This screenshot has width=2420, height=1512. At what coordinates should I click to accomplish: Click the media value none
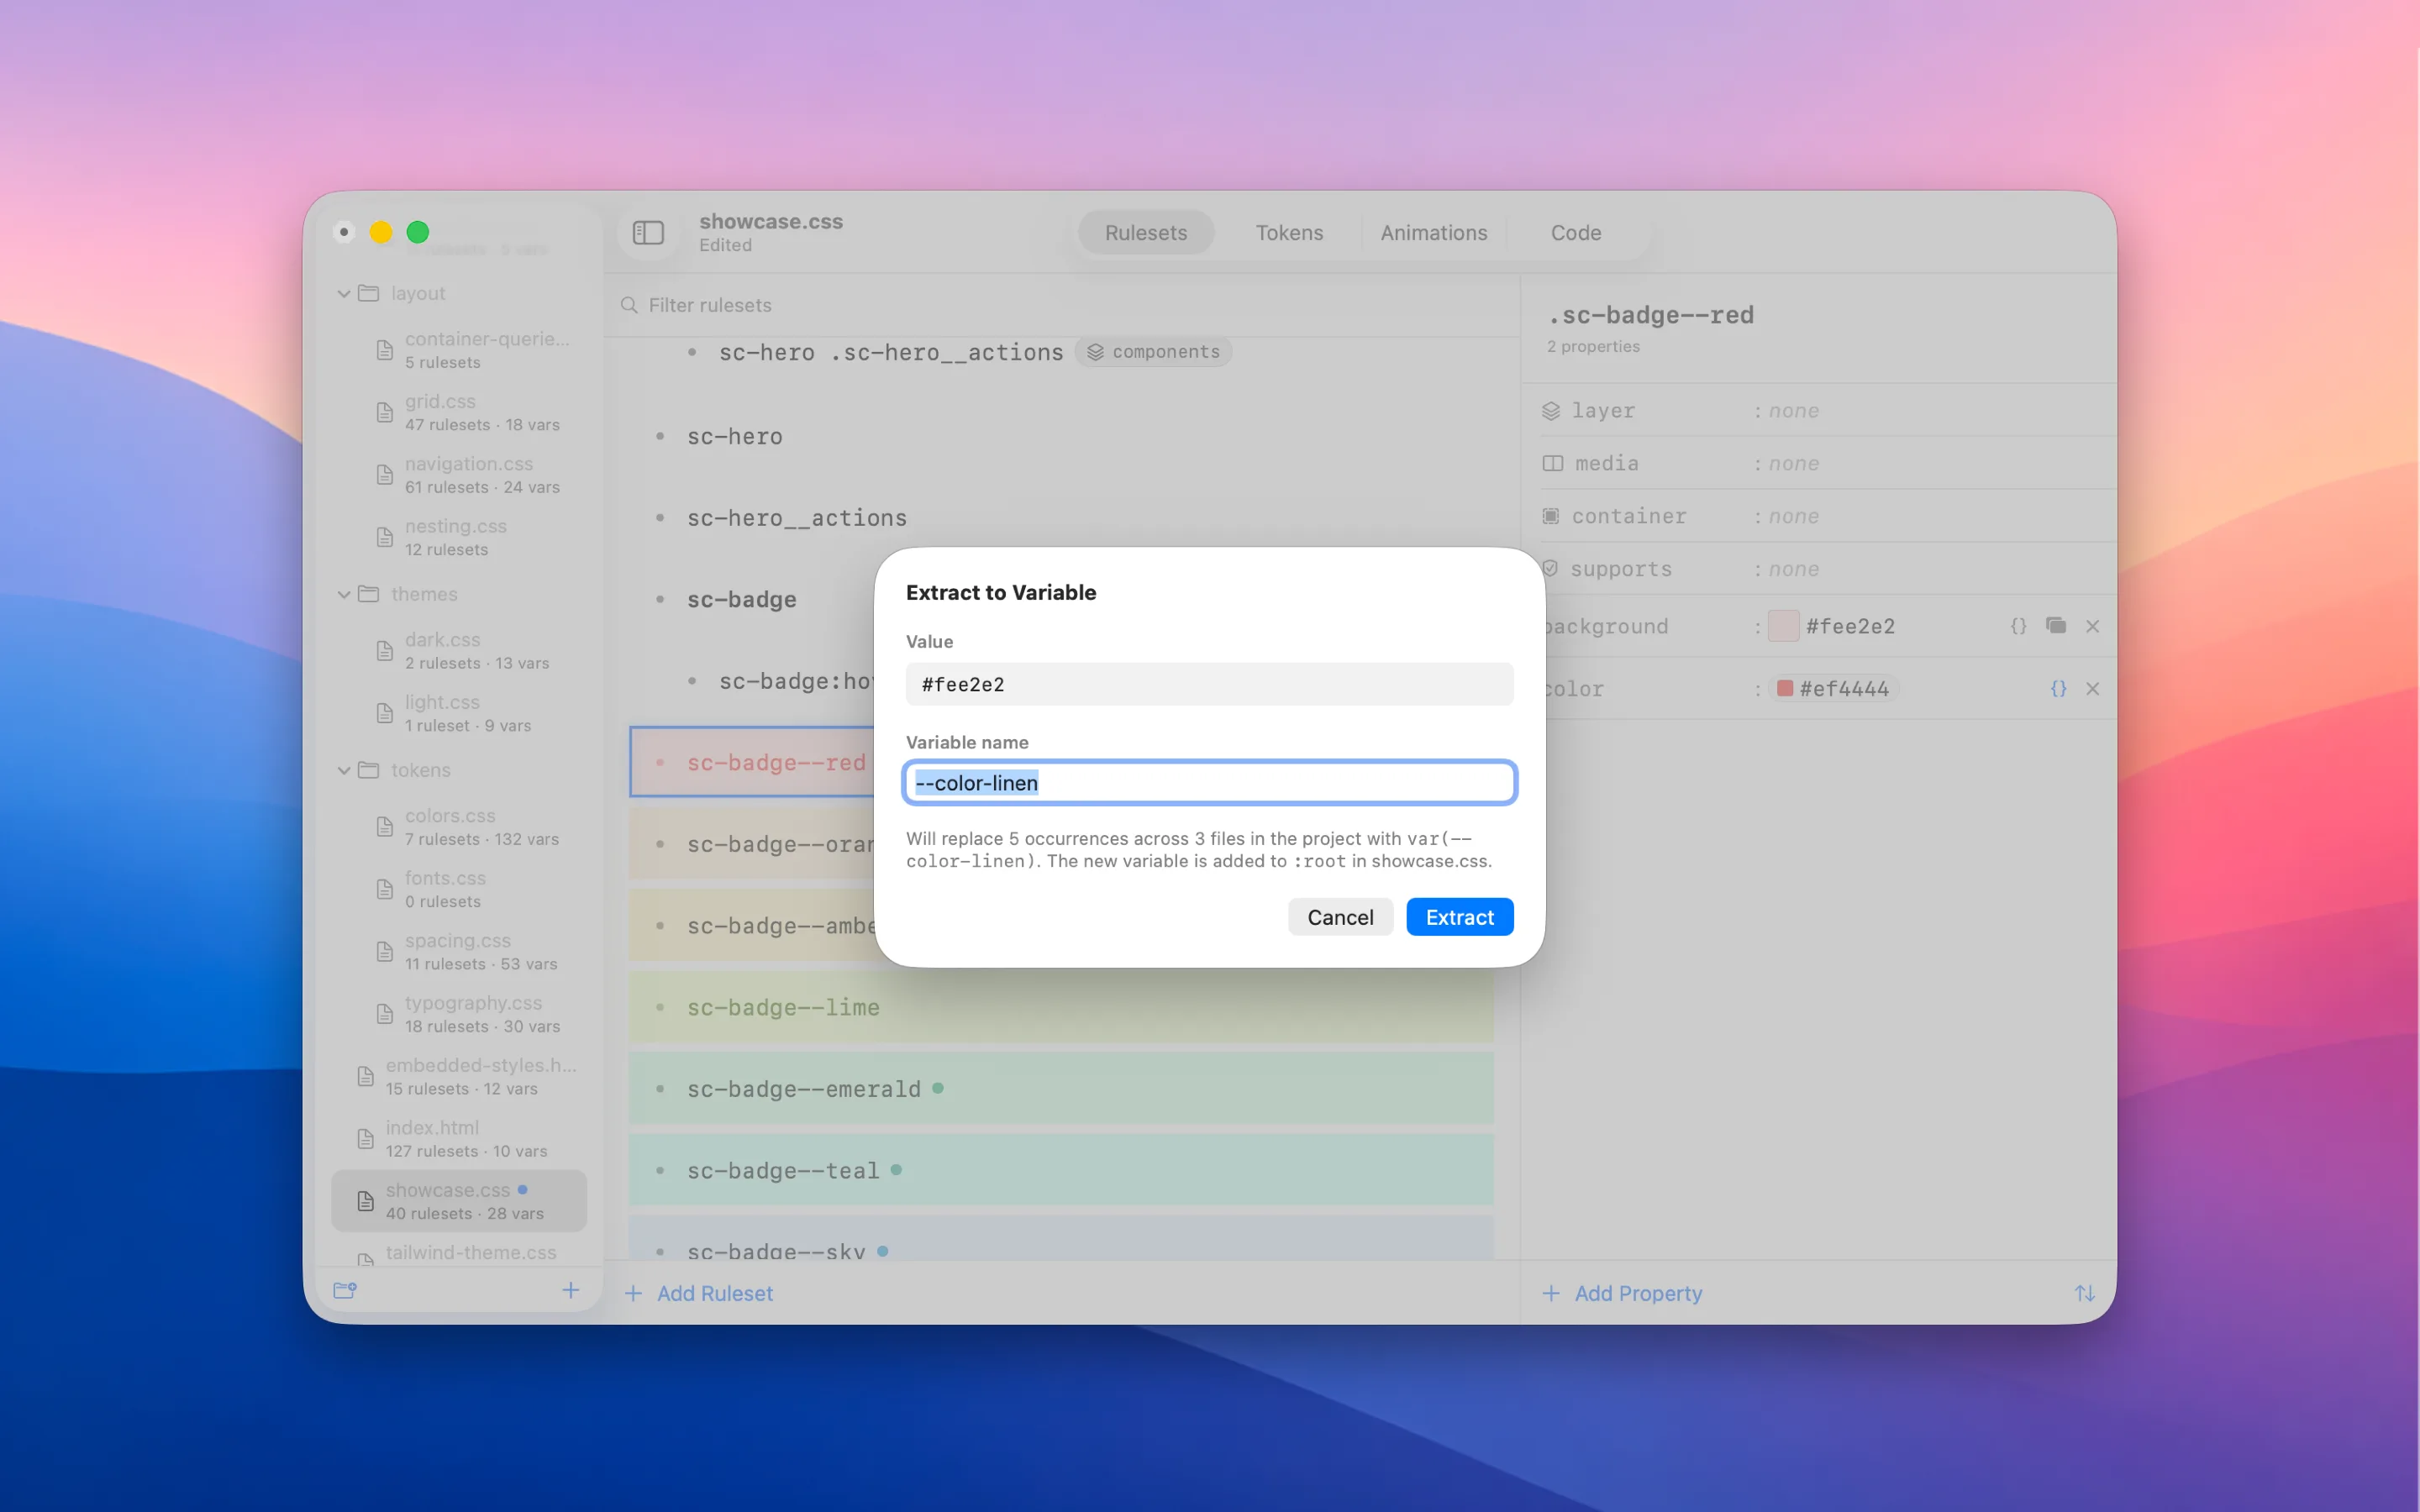pos(1793,463)
